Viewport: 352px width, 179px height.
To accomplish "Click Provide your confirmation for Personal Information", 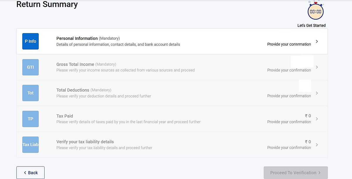I will (289, 44).
